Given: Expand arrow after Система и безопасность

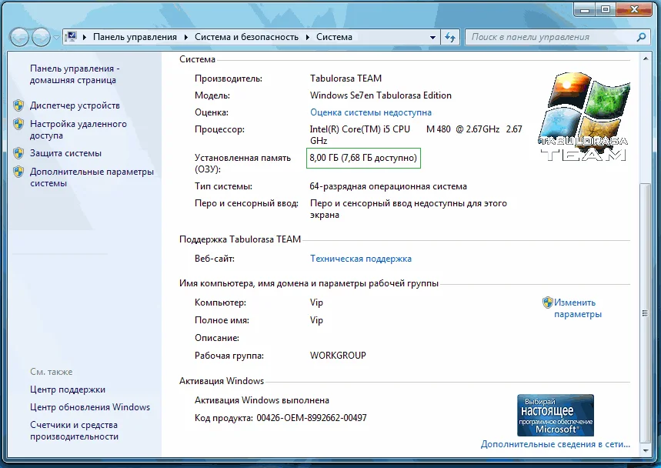Looking at the screenshot, I should (308, 37).
